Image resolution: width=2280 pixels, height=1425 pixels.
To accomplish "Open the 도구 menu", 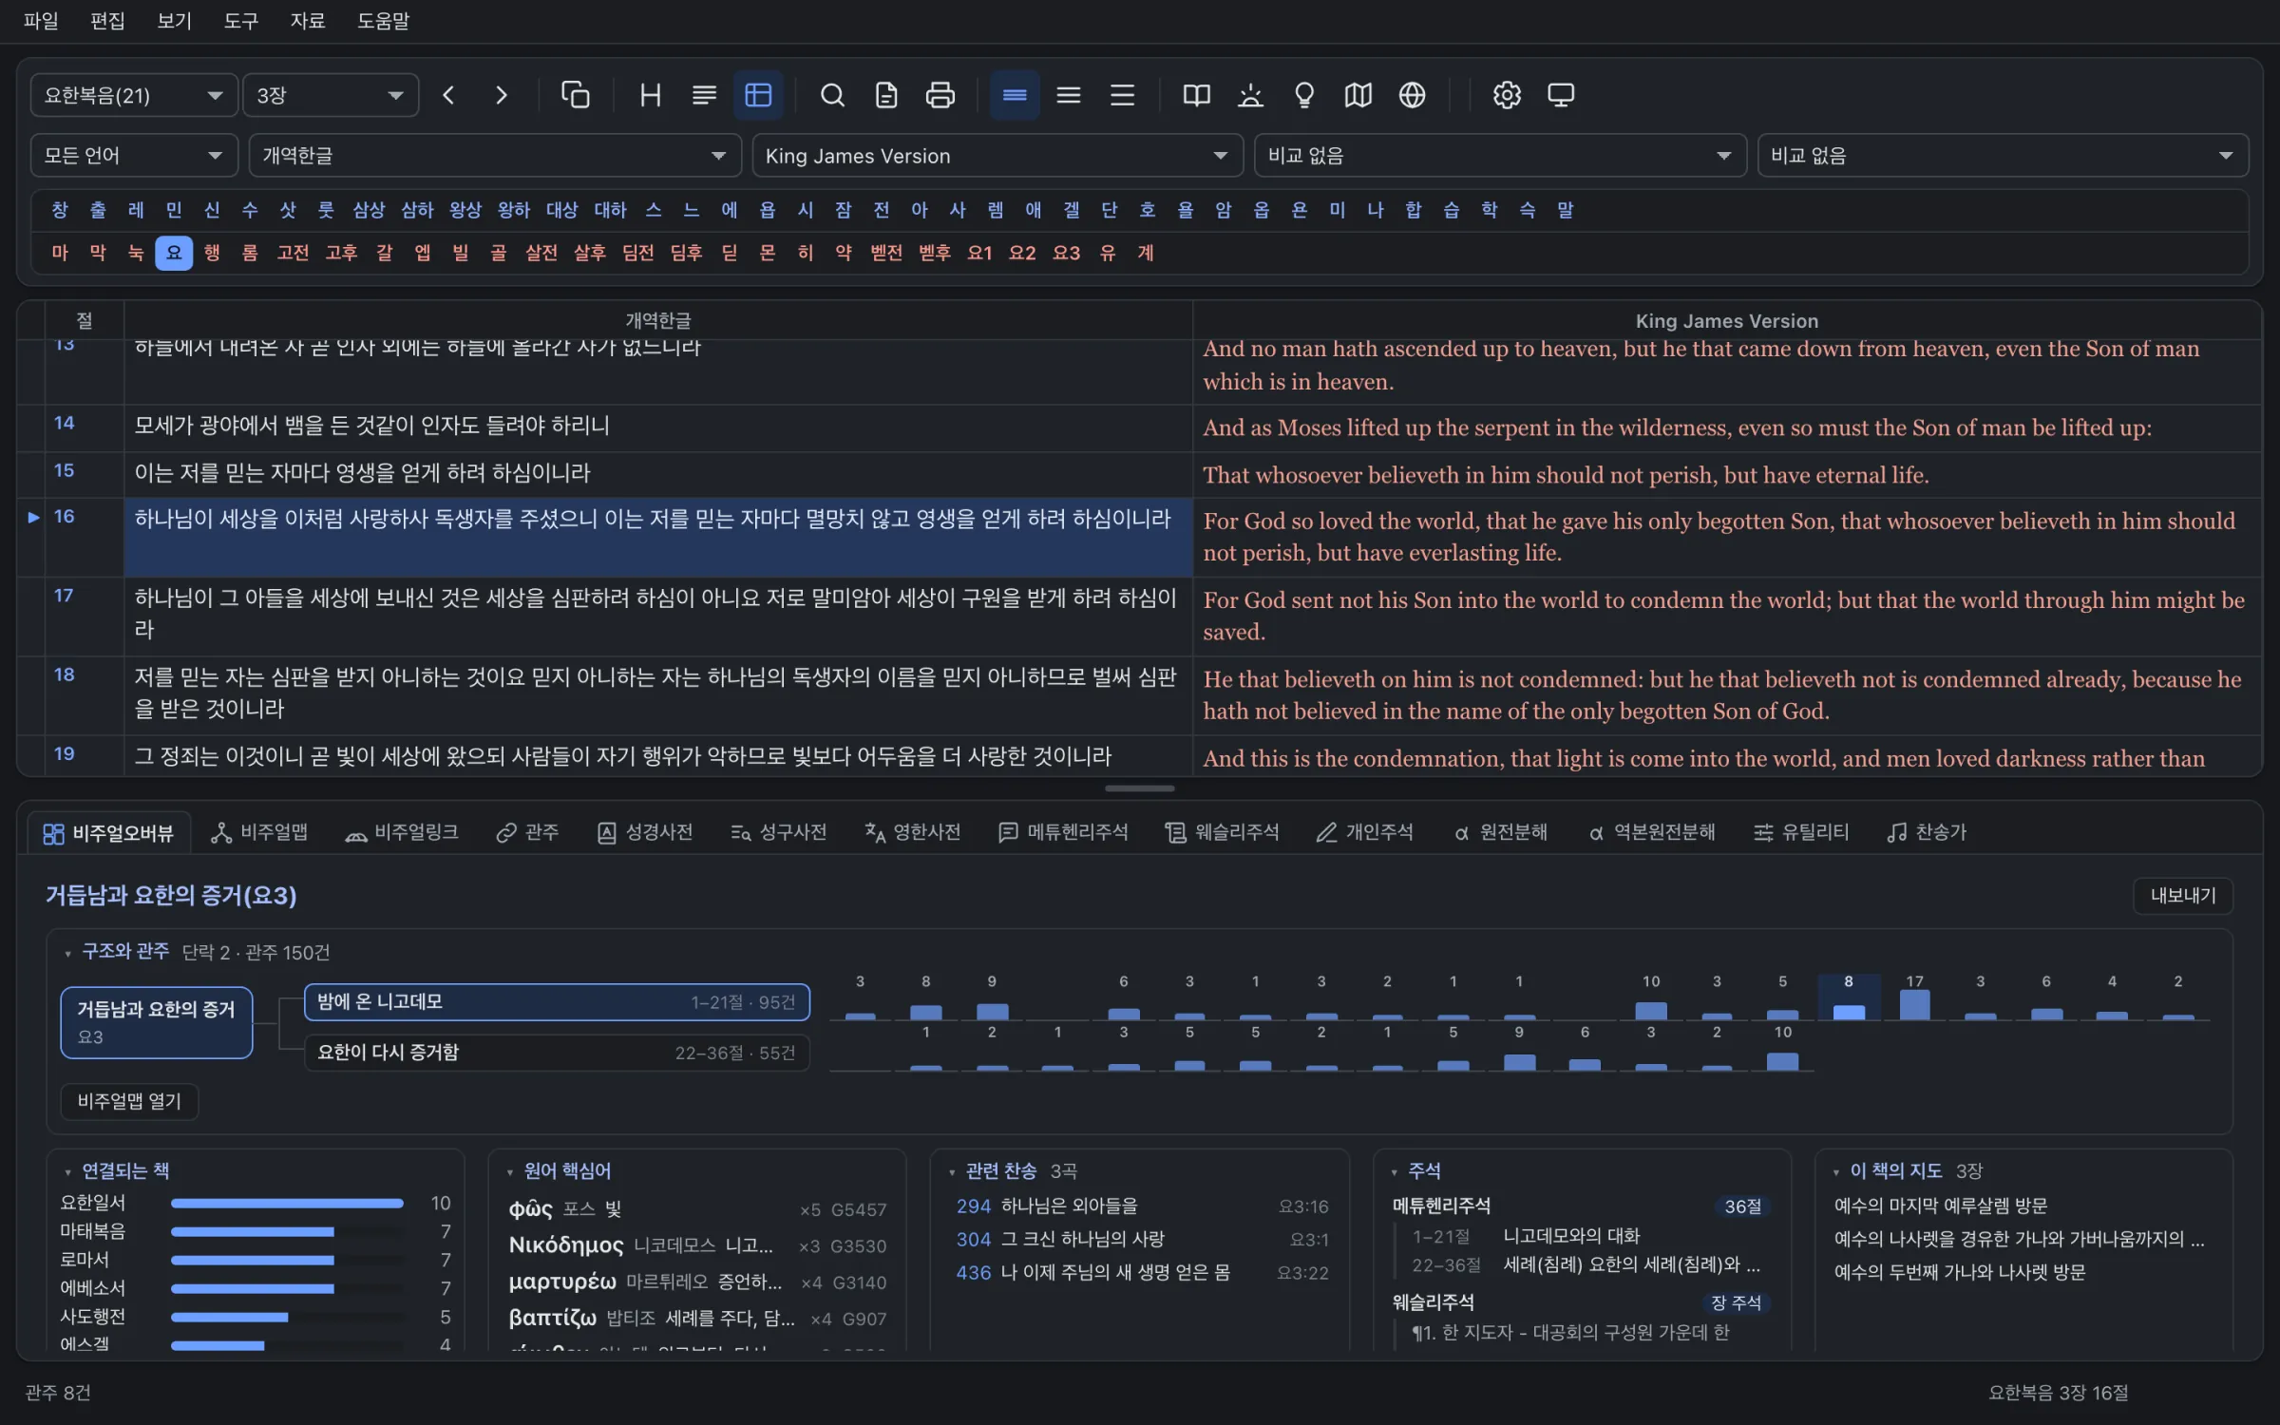I will tap(240, 21).
